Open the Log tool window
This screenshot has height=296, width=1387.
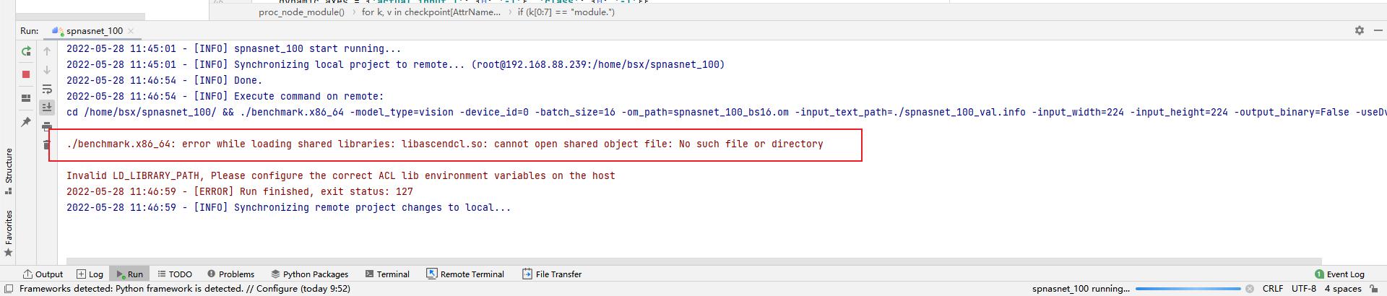click(90, 274)
